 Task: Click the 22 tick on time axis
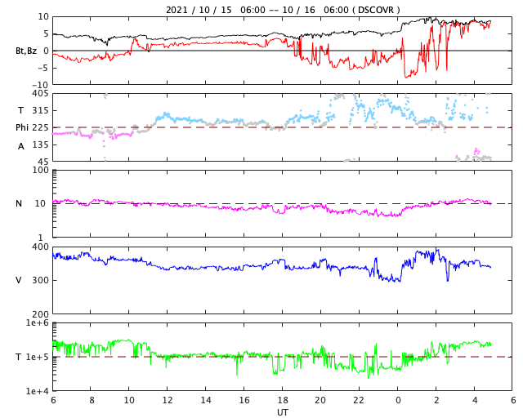(x=359, y=400)
